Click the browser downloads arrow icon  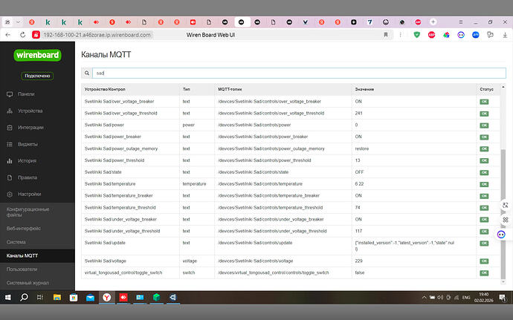[505, 35]
